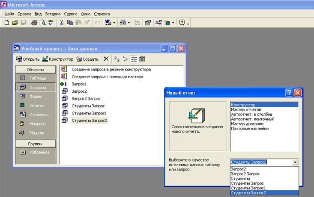Click the Print Preview icon

(42, 23)
